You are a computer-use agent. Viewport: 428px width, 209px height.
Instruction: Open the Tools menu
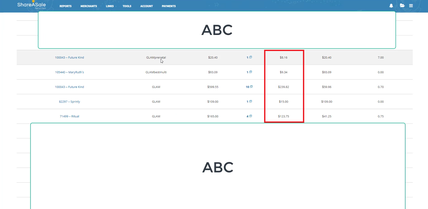pos(127,6)
